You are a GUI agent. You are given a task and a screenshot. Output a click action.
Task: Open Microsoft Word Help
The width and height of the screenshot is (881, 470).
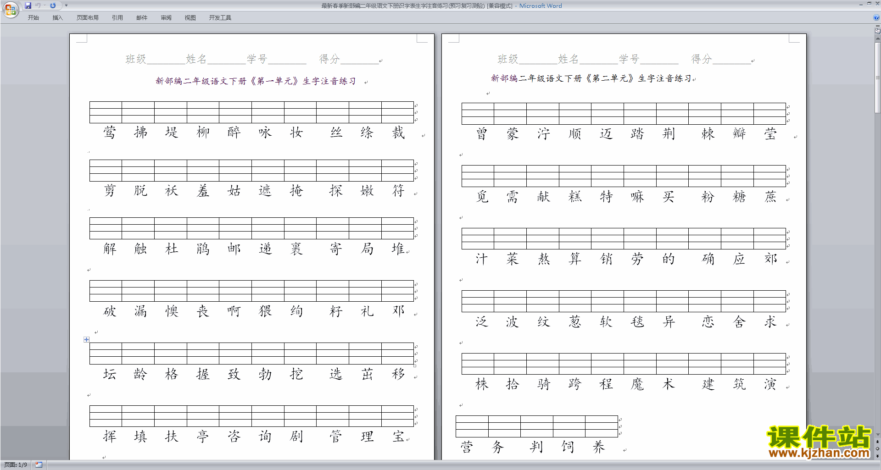click(876, 18)
